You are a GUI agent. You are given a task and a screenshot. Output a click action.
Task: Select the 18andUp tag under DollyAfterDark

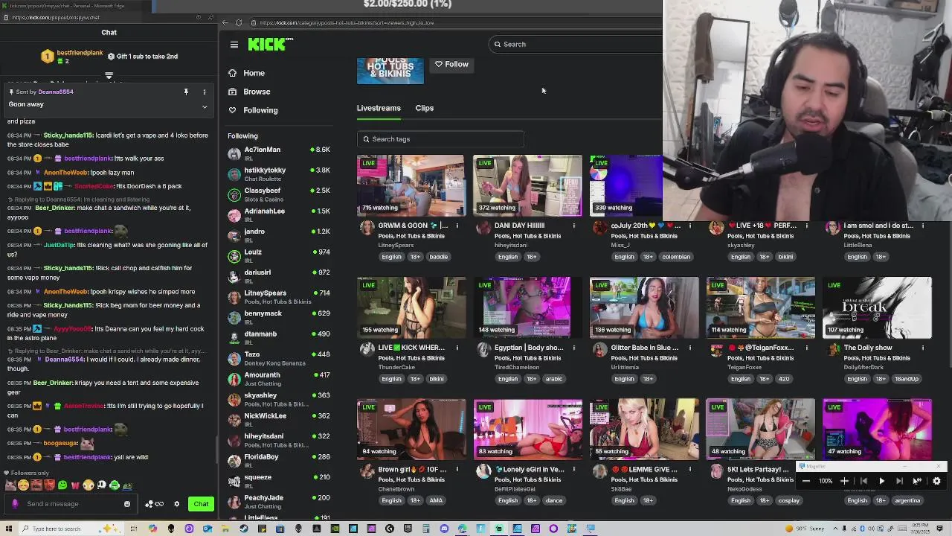[x=907, y=379]
